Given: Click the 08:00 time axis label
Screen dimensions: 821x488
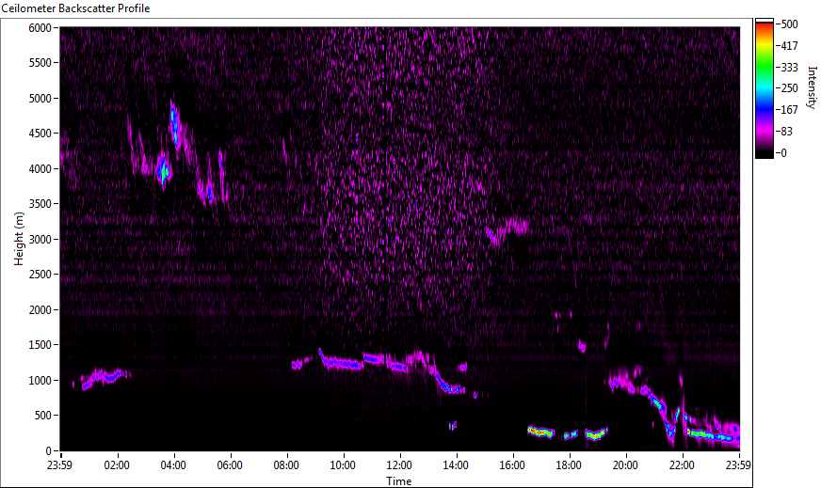Looking at the screenshot, I should [x=286, y=465].
